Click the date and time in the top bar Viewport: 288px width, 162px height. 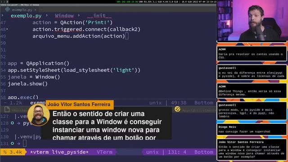pyautogui.click(x=204, y=2)
